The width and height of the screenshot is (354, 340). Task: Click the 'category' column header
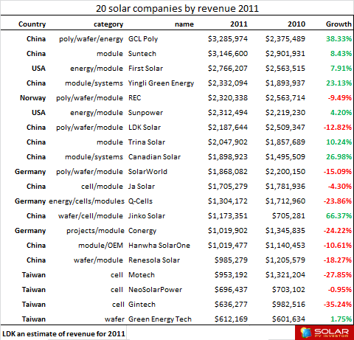point(108,24)
